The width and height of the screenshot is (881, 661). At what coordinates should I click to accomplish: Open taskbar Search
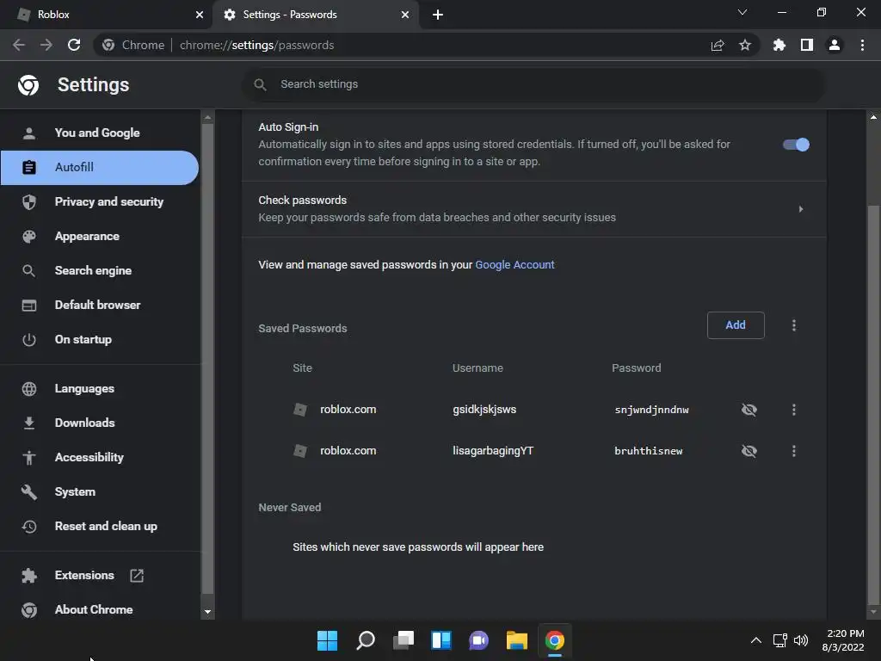pos(365,640)
